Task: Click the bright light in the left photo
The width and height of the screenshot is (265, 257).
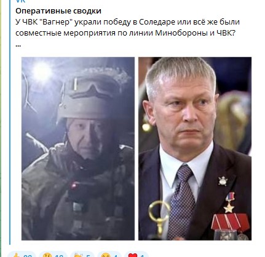Action: click(42, 71)
